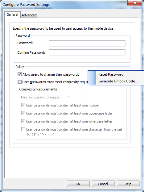Toggle at least one lowercase letter checkbox
145x192 pixels.
pyautogui.click(x=23, y=121)
